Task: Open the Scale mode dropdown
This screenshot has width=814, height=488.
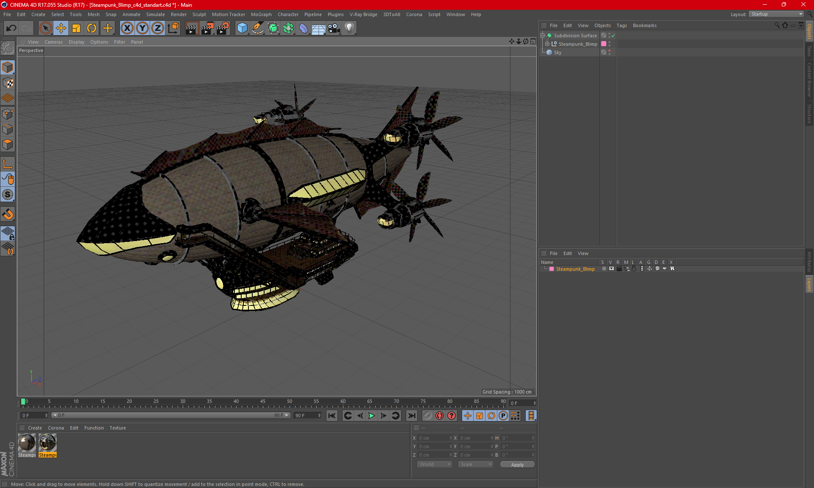Action: click(476, 465)
